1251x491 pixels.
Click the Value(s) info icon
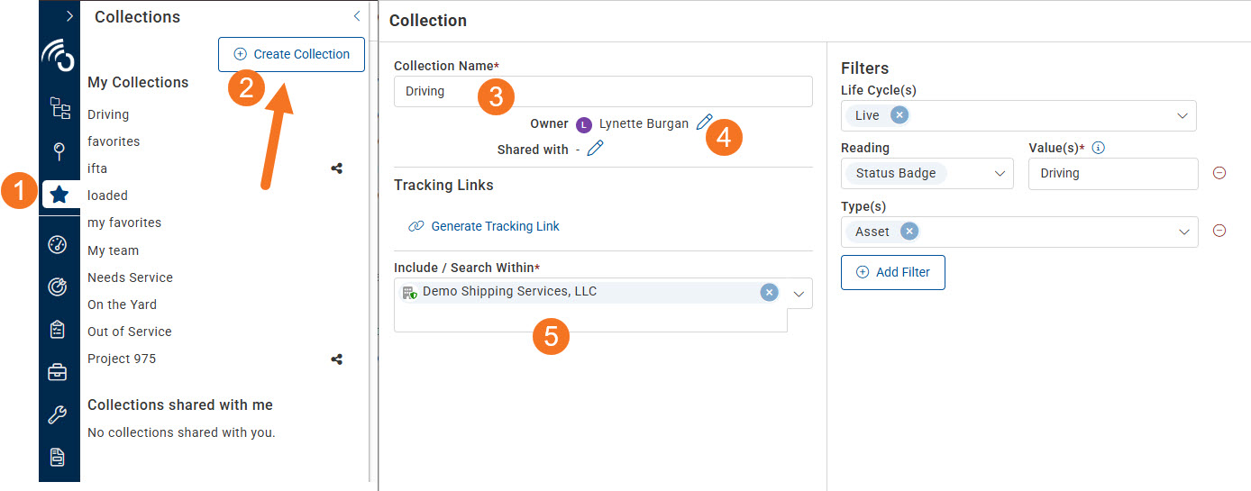click(1098, 148)
